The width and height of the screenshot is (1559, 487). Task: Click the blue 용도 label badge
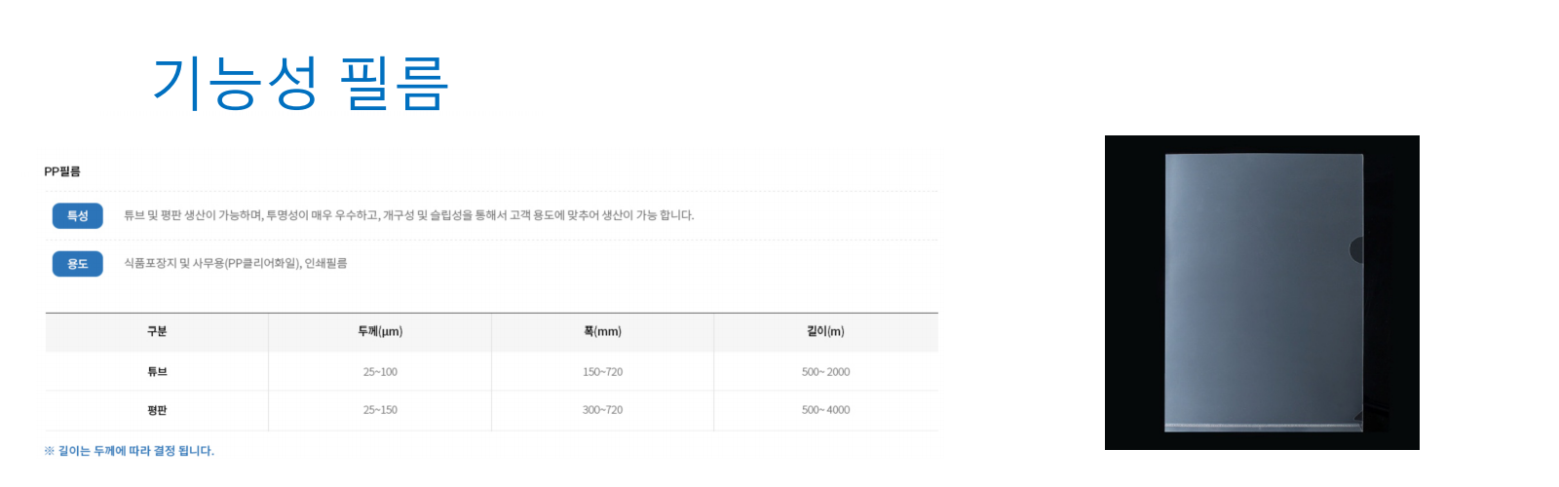coord(78,264)
